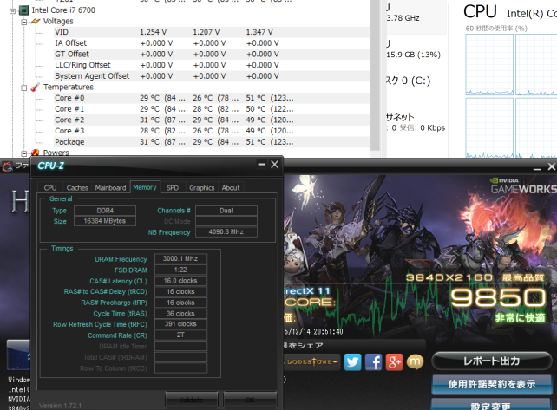The height and width of the screenshot is (410, 557).
Task: Select the LLC/Ring Offset row
Action: tap(211, 65)
